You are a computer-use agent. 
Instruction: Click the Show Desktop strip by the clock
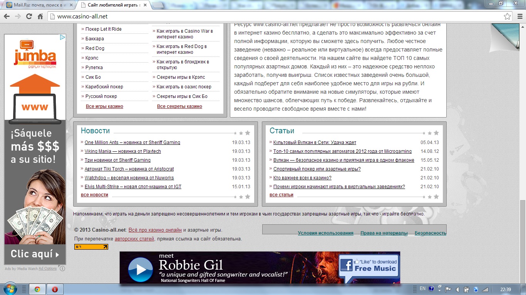tap(523, 289)
